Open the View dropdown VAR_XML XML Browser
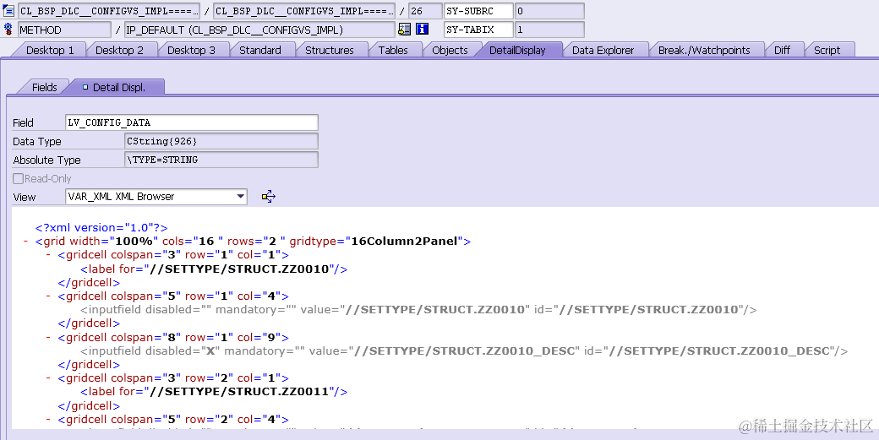Screen dimensions: 879x440 [x=156, y=197]
